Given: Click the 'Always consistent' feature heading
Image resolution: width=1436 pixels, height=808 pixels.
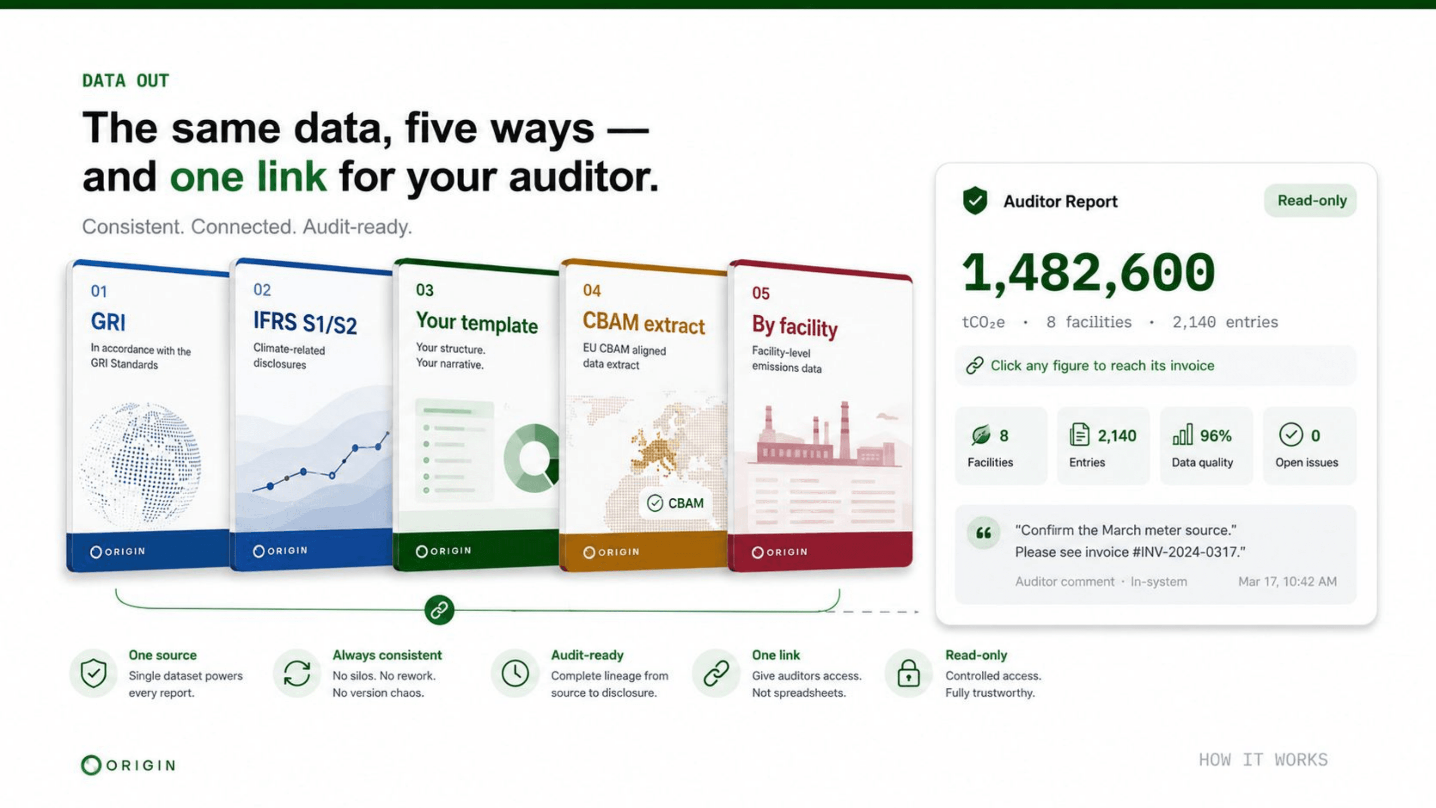Looking at the screenshot, I should pyautogui.click(x=387, y=655).
